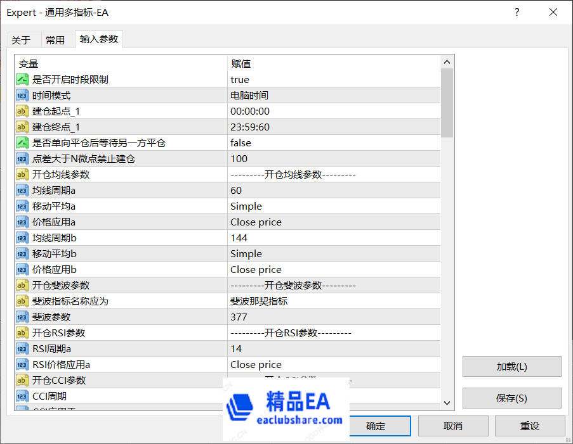573x444 pixels.
Task: Toggle the true value of 是否开启时段限制
Action: click(240, 79)
